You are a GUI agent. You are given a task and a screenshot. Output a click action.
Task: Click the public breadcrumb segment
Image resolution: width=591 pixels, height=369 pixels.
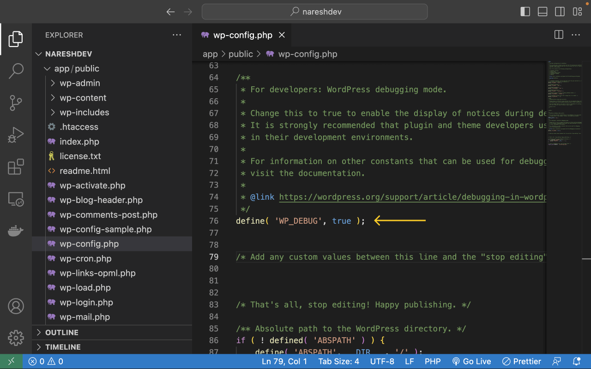coord(241,54)
